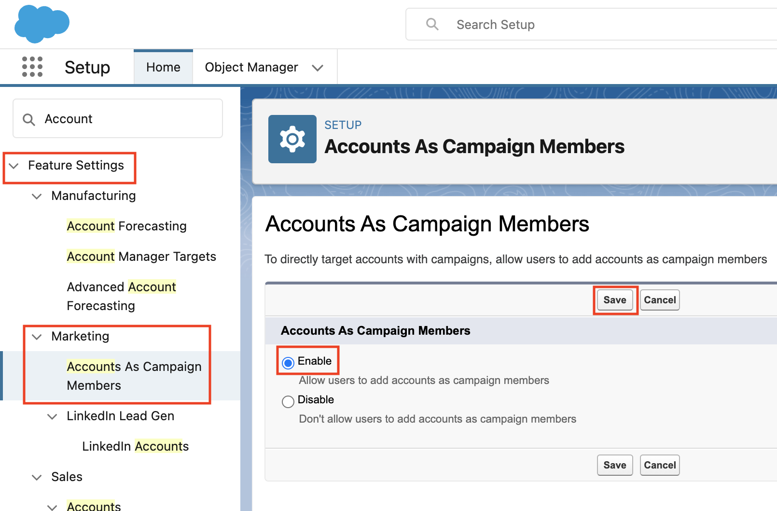Click 'Allow users to add accounts' description
This screenshot has width=777, height=511.
tap(424, 381)
